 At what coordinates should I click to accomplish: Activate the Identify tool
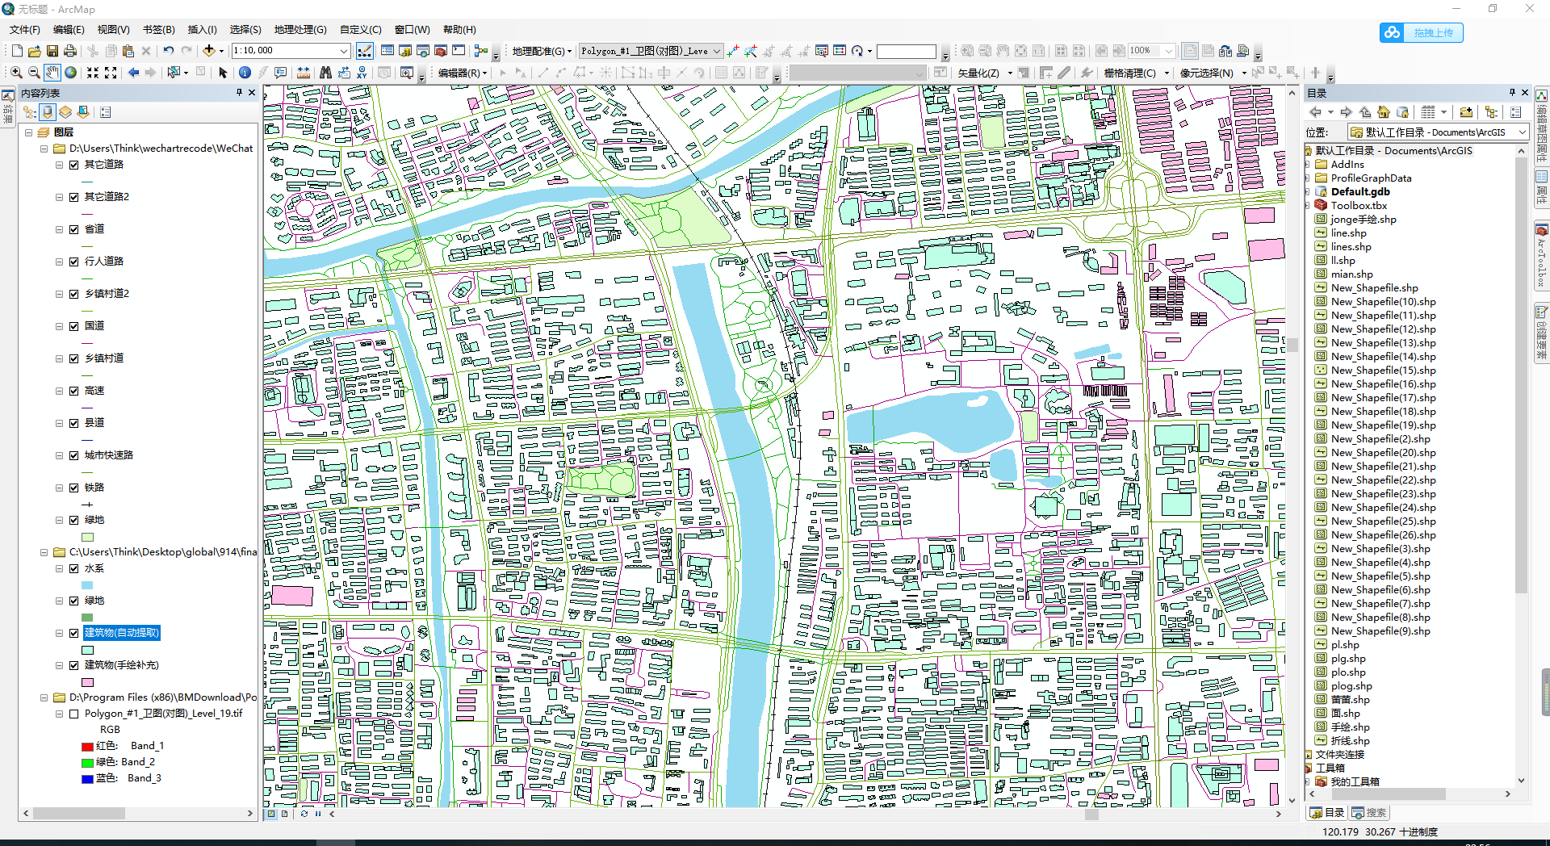tap(245, 73)
